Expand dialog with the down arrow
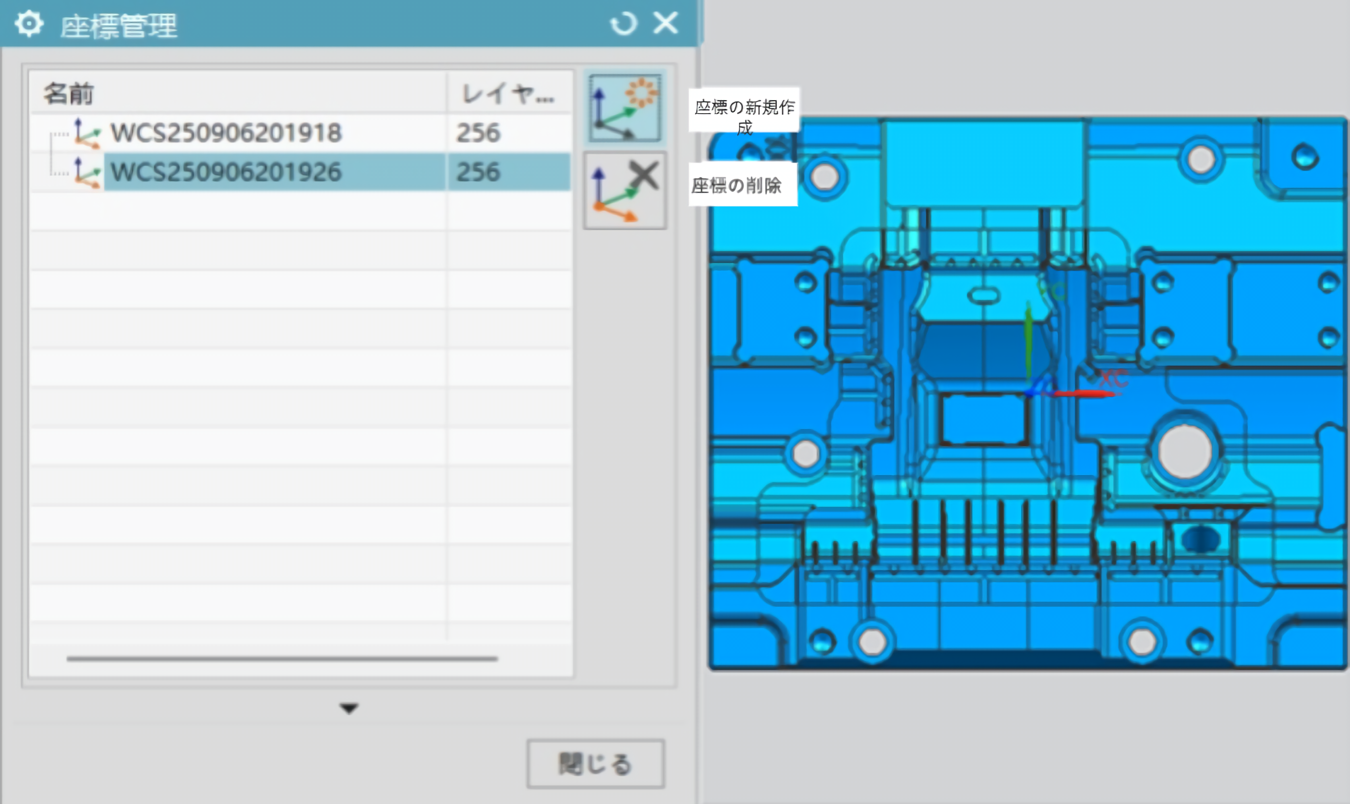 [x=349, y=708]
